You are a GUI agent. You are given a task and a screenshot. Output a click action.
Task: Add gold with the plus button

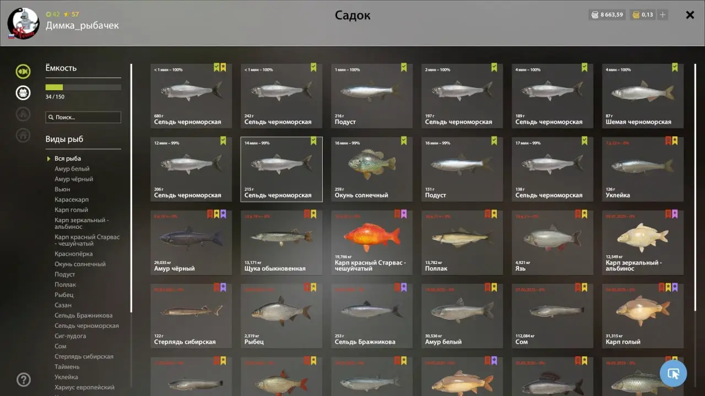click(663, 15)
